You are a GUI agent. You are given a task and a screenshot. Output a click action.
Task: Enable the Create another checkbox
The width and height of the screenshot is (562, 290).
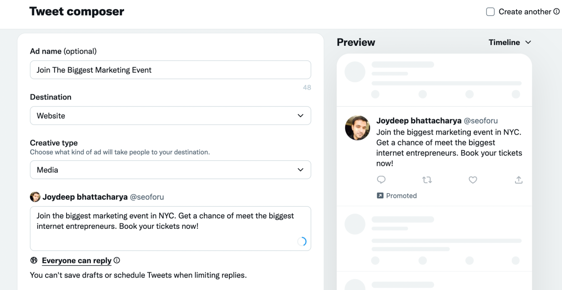(x=490, y=12)
